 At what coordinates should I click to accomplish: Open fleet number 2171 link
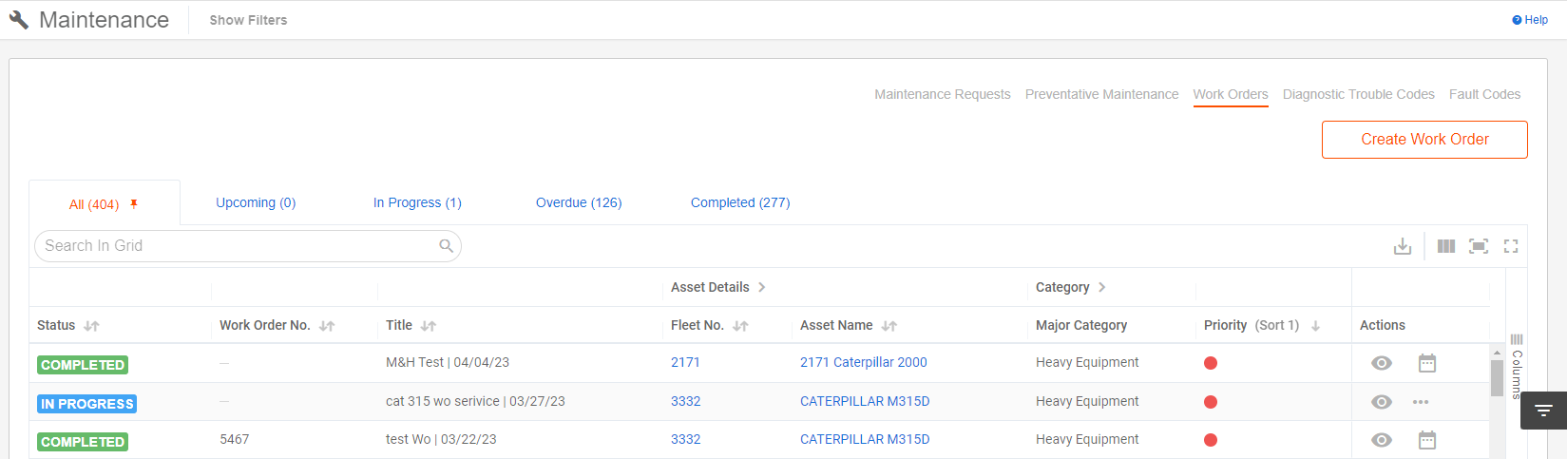[x=685, y=362]
